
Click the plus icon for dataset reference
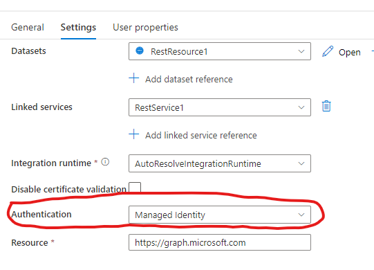pos(134,78)
